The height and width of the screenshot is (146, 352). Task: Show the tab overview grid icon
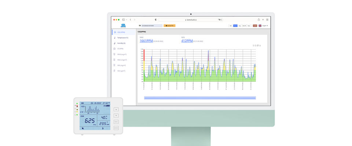[x=267, y=20]
